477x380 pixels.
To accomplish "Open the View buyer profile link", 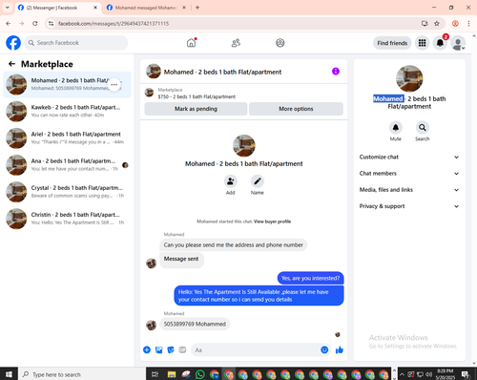I will coord(272,222).
